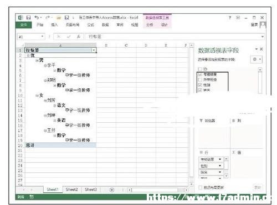Open the Help question mark icon

point(230,18)
